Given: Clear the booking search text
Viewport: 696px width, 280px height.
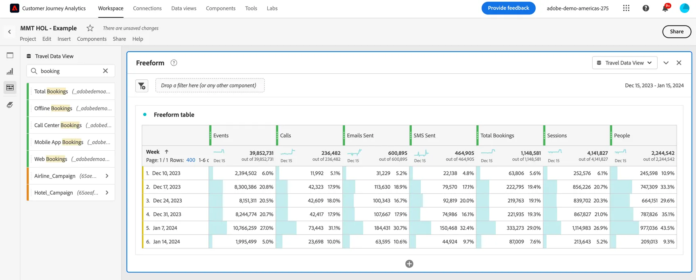Looking at the screenshot, I should point(105,71).
